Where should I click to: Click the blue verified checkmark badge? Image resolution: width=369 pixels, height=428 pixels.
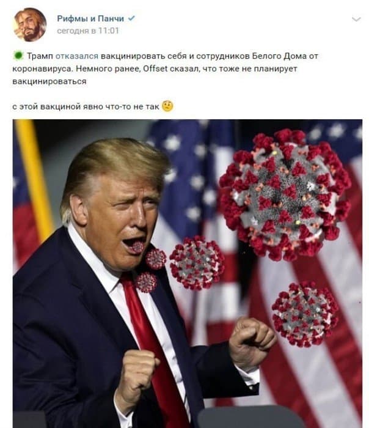[131, 18]
